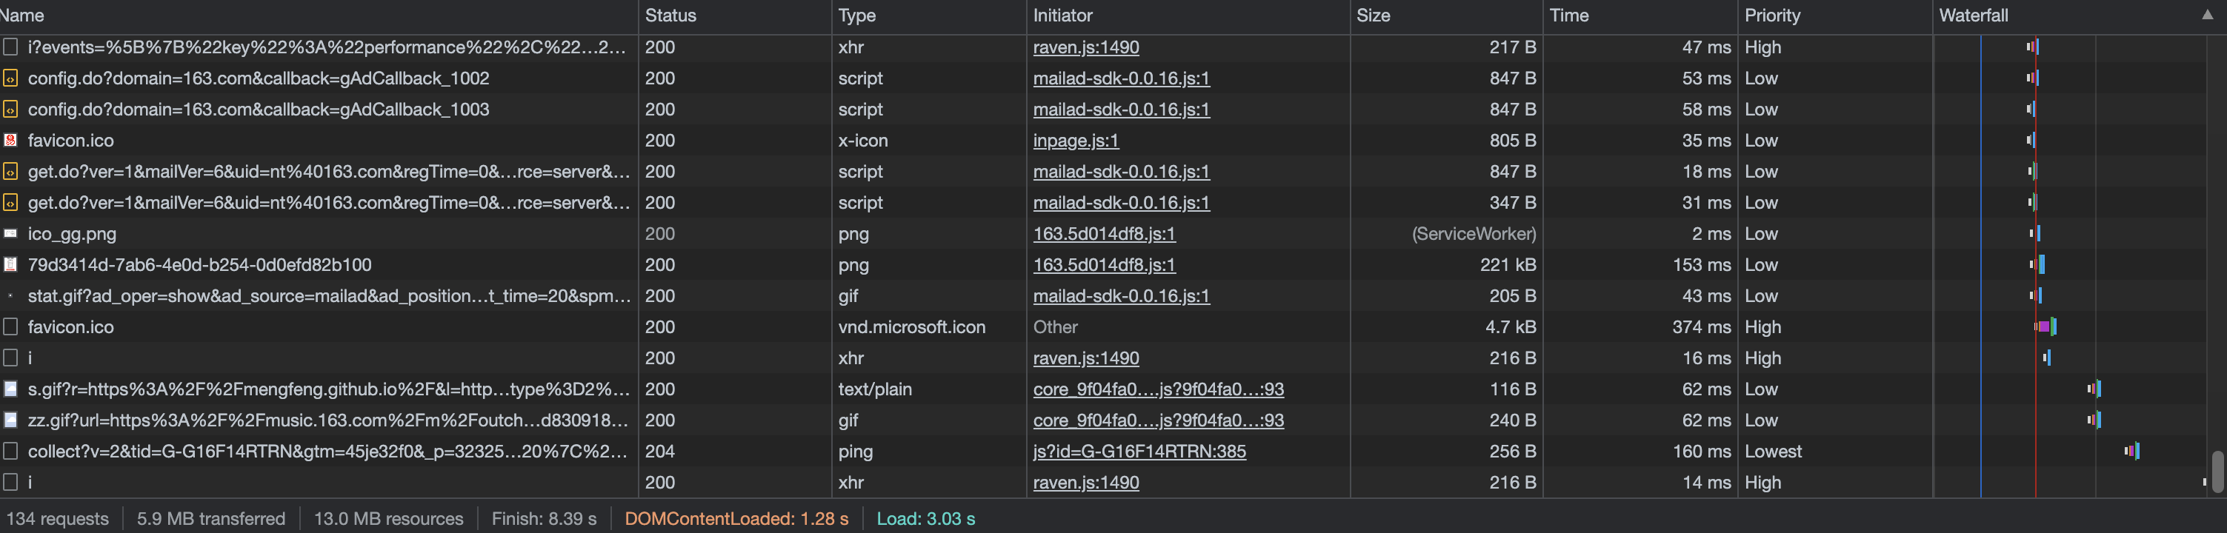
Task: Select the config.do gAdCallback_1003 request name
Action: coord(259,109)
